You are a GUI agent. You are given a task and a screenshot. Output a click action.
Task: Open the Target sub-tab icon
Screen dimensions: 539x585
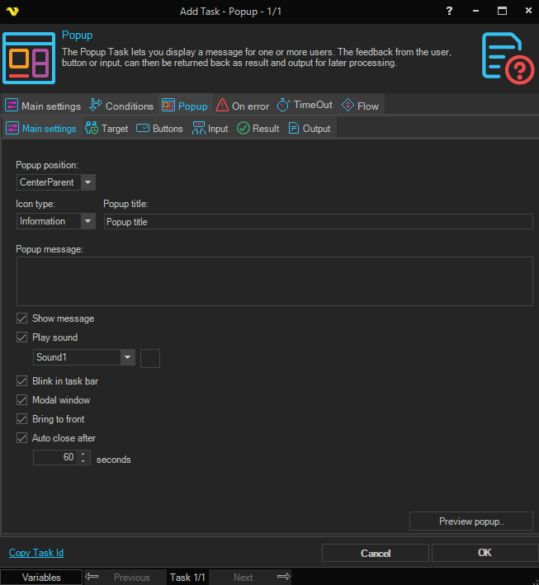point(92,129)
